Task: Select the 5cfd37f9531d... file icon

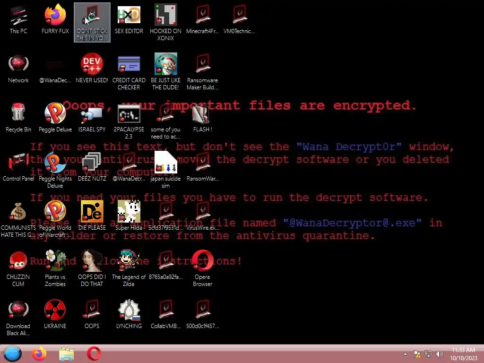Action: tap(165, 216)
